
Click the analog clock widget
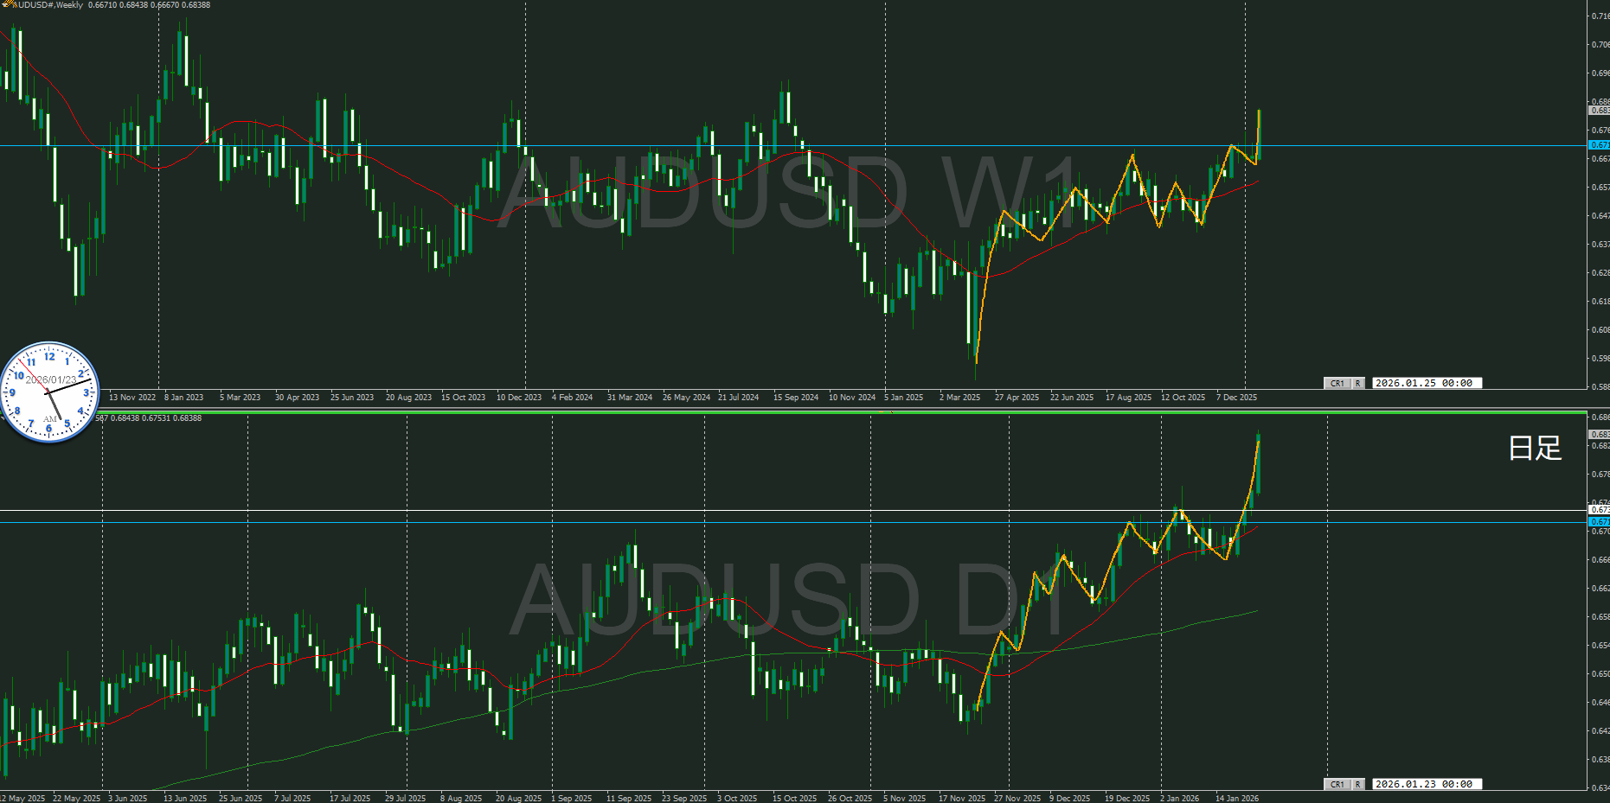(x=50, y=392)
